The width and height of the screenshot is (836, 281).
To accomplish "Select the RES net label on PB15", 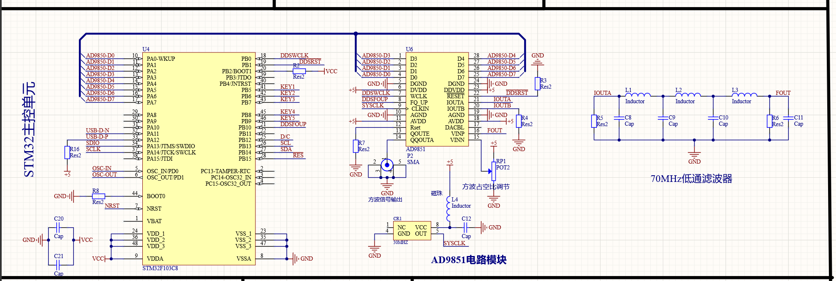I will pos(298,155).
